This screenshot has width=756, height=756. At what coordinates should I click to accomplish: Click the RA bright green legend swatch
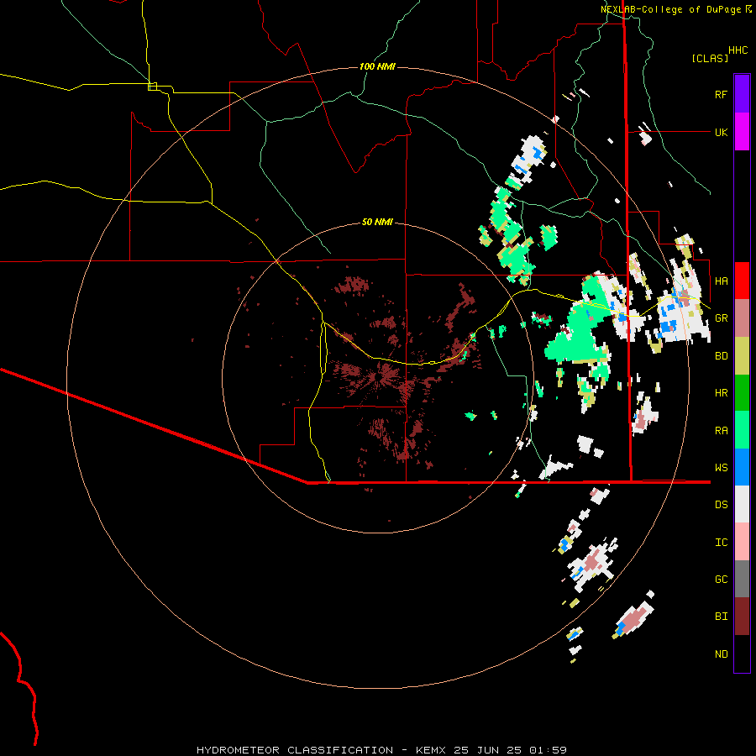742,430
